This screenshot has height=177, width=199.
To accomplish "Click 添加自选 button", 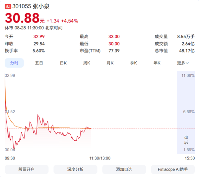I will point(124,169).
